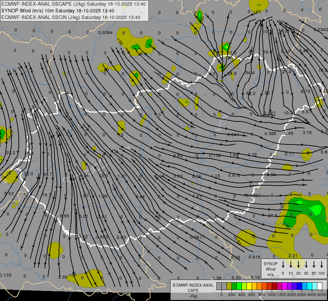Click the 32.7 value on the map
328x301 pixels.
coord(269,93)
